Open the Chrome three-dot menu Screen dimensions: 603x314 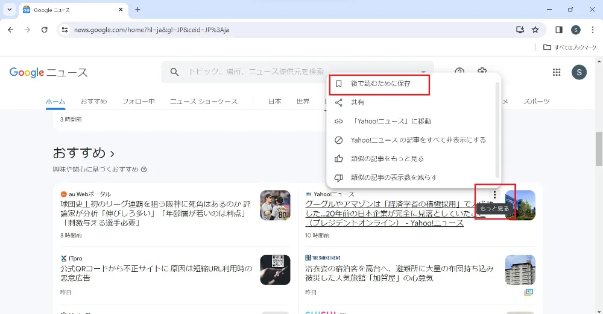coord(592,29)
